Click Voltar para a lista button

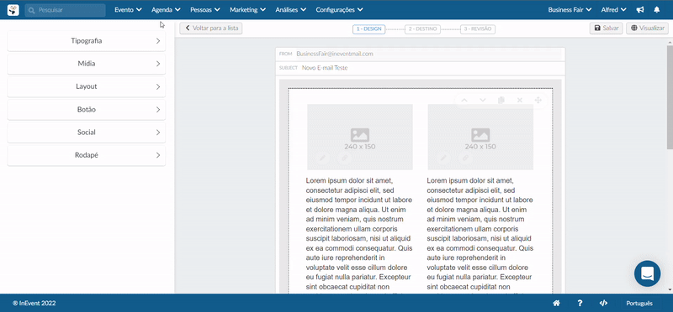coord(211,29)
